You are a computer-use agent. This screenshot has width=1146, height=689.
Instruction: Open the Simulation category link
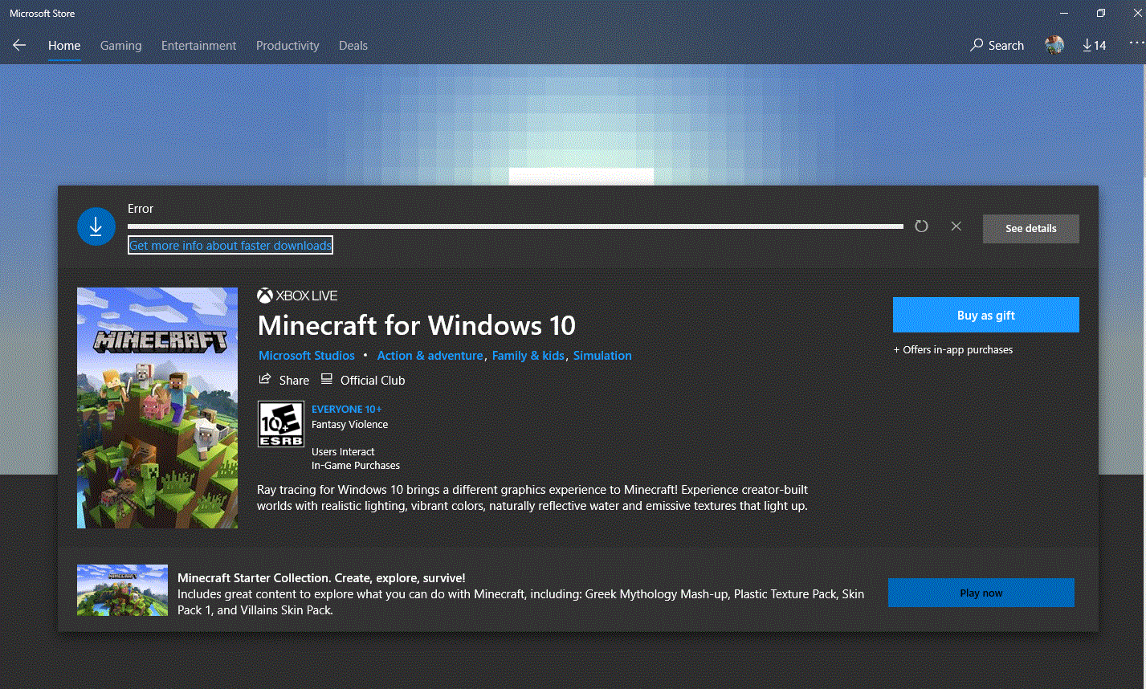pos(602,355)
